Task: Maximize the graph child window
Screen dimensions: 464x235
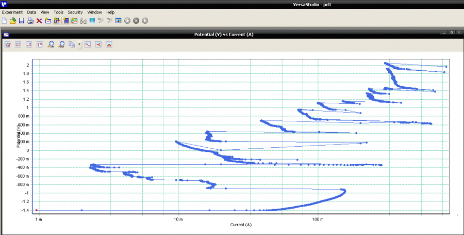Action: click(x=452, y=33)
